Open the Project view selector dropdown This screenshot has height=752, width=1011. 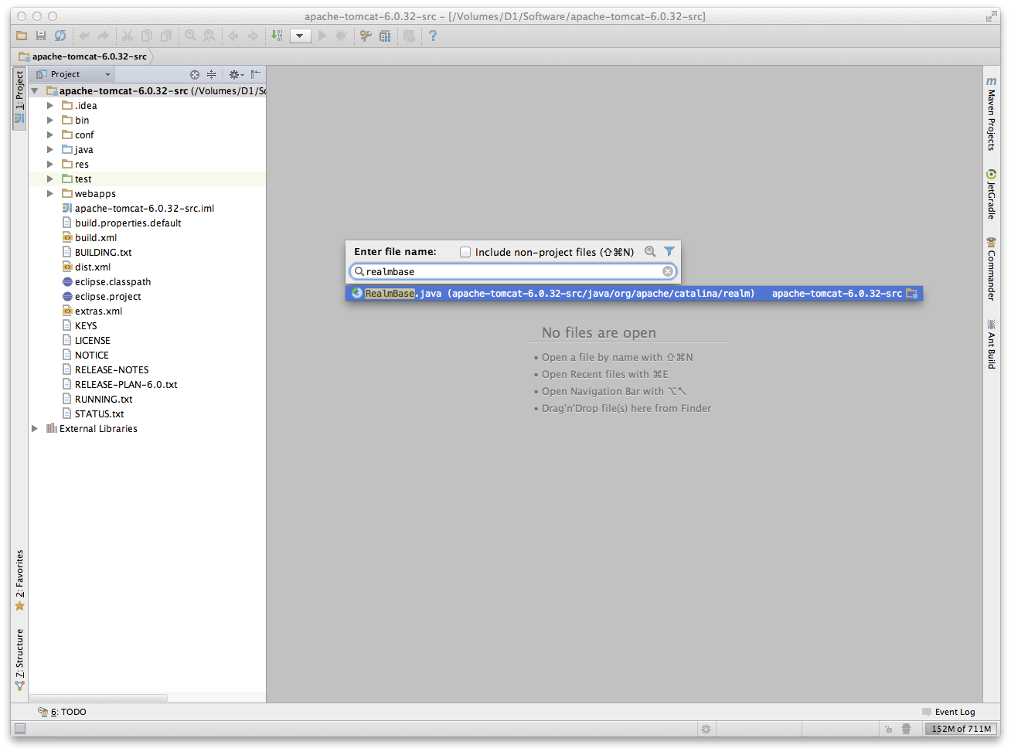click(74, 74)
